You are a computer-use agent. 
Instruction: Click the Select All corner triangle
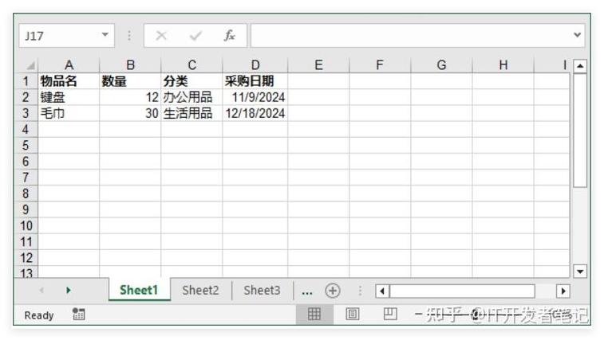(x=30, y=65)
